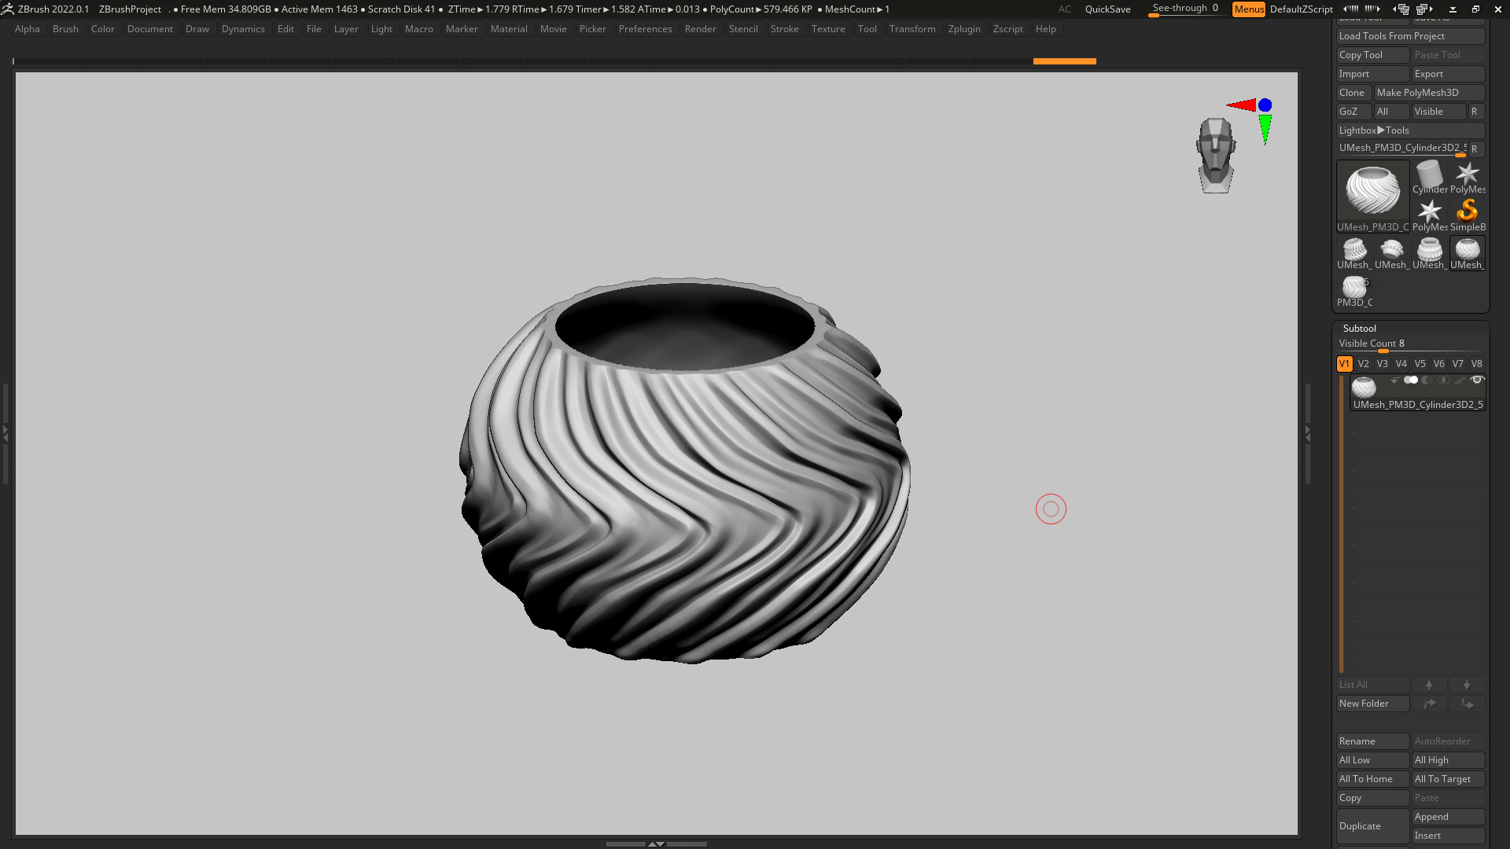This screenshot has height=849, width=1510.
Task: Enable visibility set V8
Action: click(x=1477, y=364)
